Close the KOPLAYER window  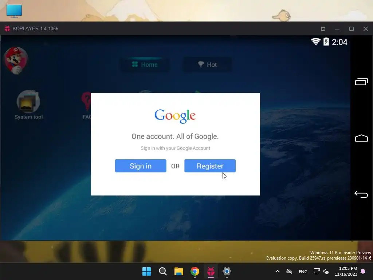pos(366,29)
